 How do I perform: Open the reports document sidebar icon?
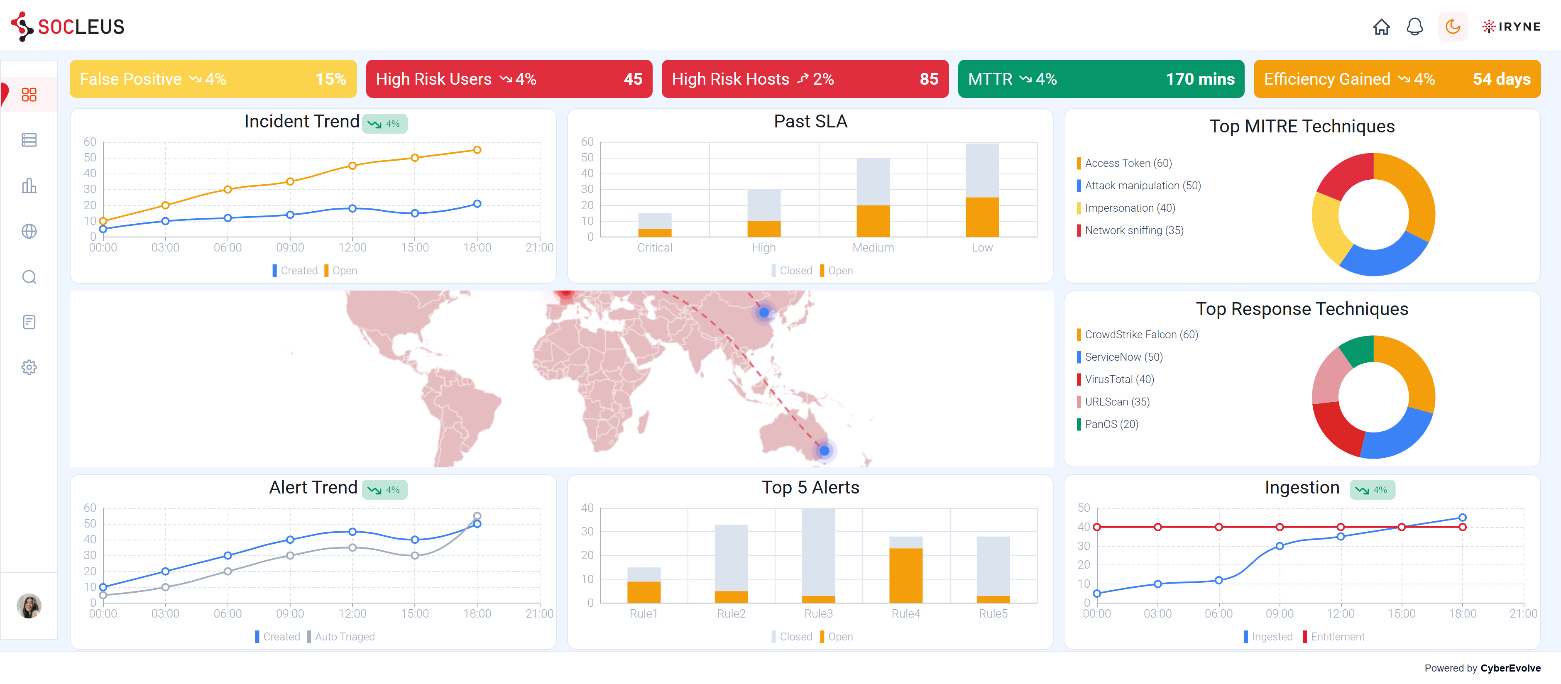(29, 322)
